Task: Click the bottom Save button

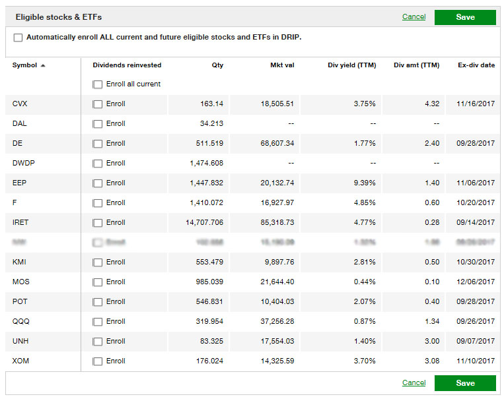Action: (465, 383)
